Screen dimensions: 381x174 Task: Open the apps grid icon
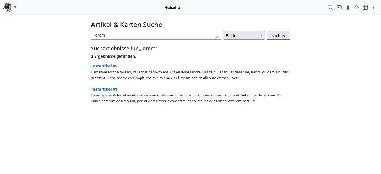coord(365,8)
